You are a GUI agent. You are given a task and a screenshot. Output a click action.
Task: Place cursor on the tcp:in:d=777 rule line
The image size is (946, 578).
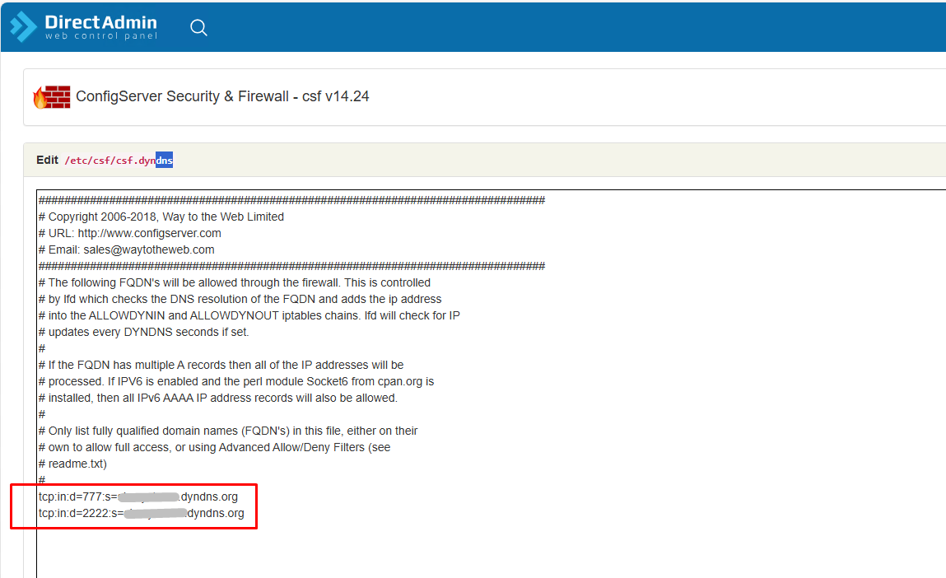coord(137,496)
